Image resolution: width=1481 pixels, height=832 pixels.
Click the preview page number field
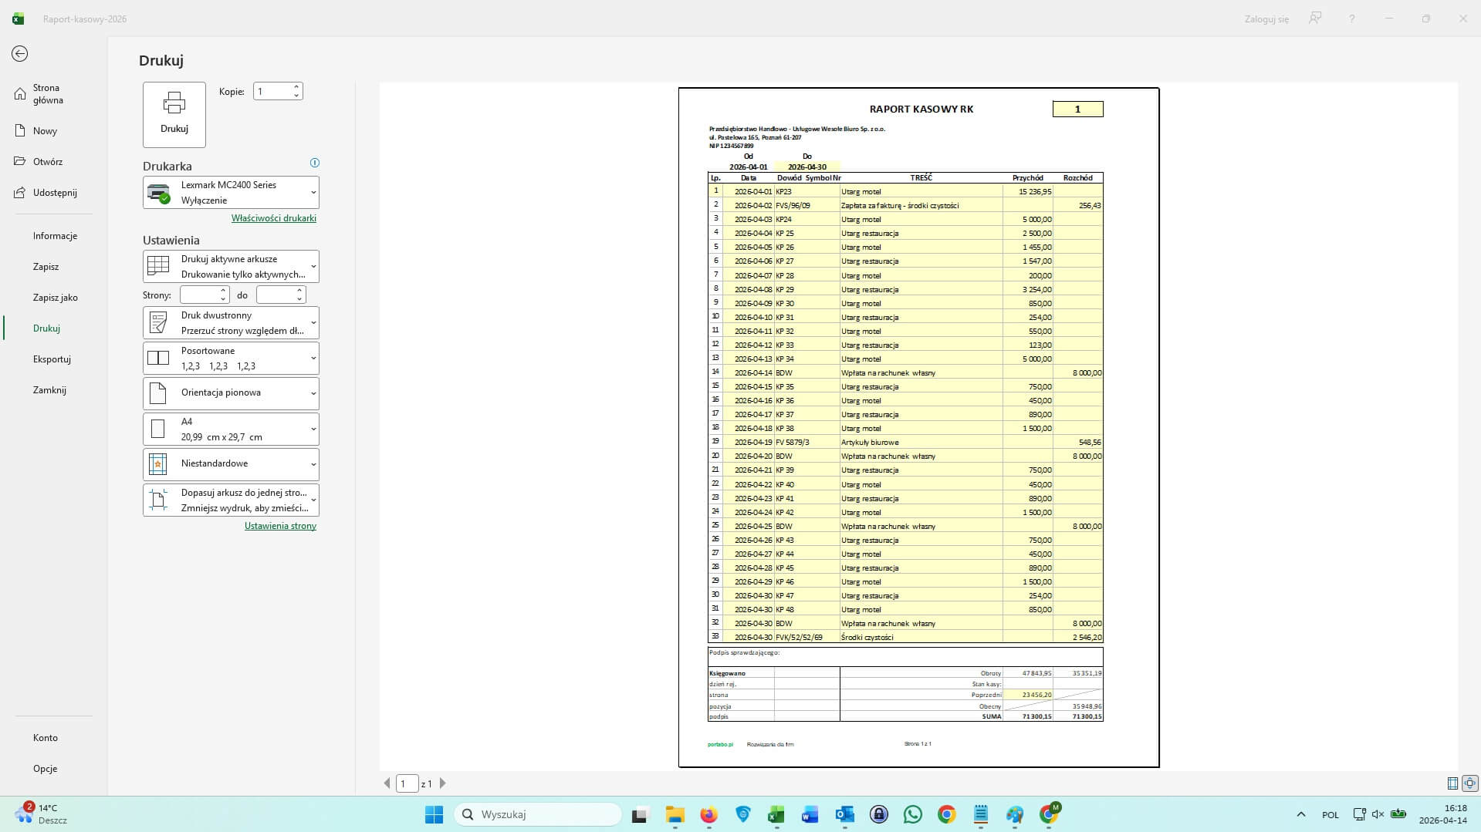click(x=407, y=783)
